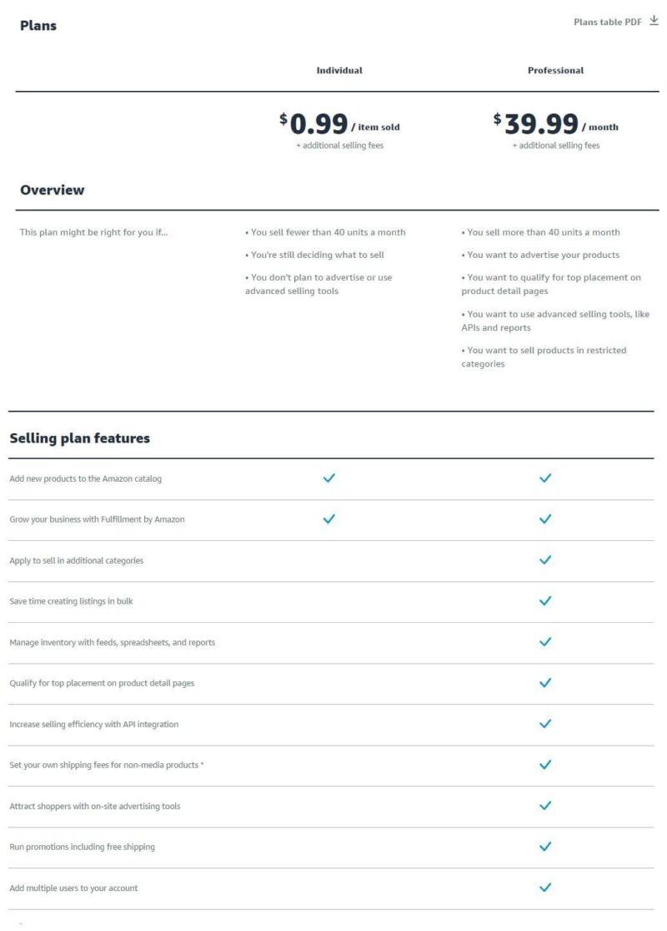Click checkmark for Set your own shipping fees
Viewport: 667px width, 931px height.
545,765
